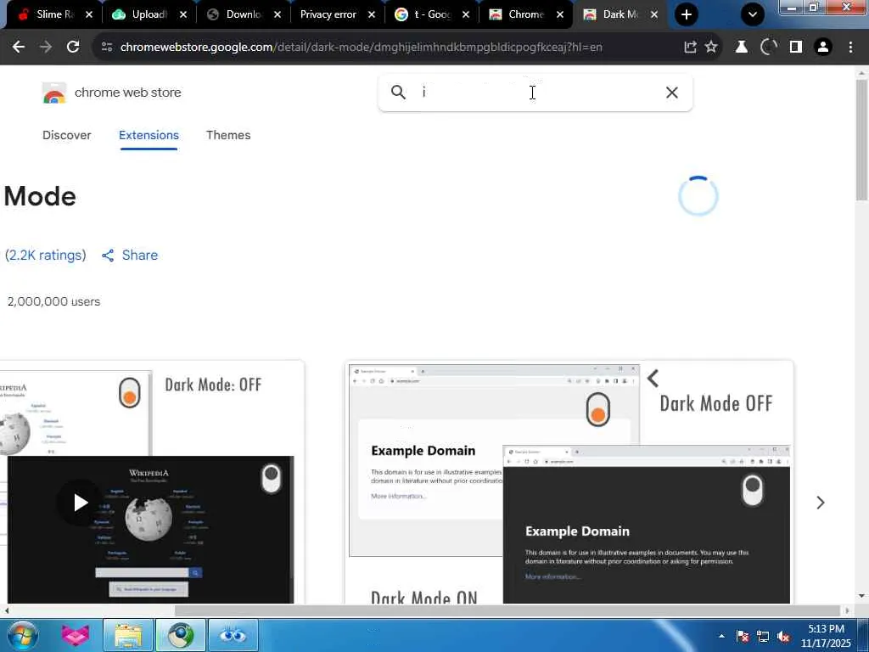Click the 2,000,000 users text

[x=53, y=301]
